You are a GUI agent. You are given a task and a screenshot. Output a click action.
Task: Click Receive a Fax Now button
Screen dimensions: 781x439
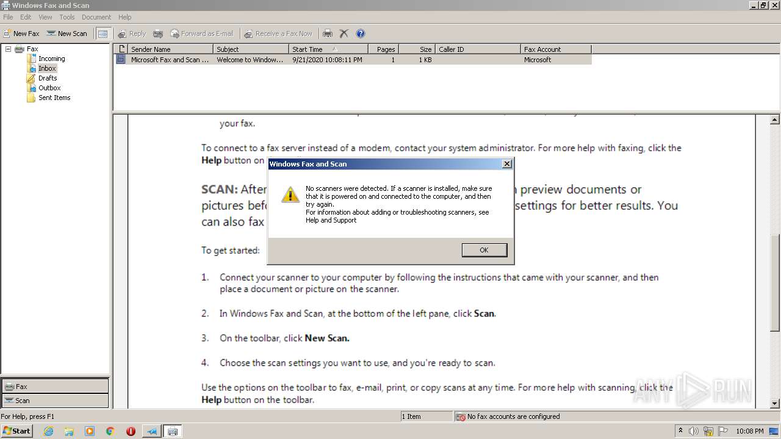[x=278, y=34]
